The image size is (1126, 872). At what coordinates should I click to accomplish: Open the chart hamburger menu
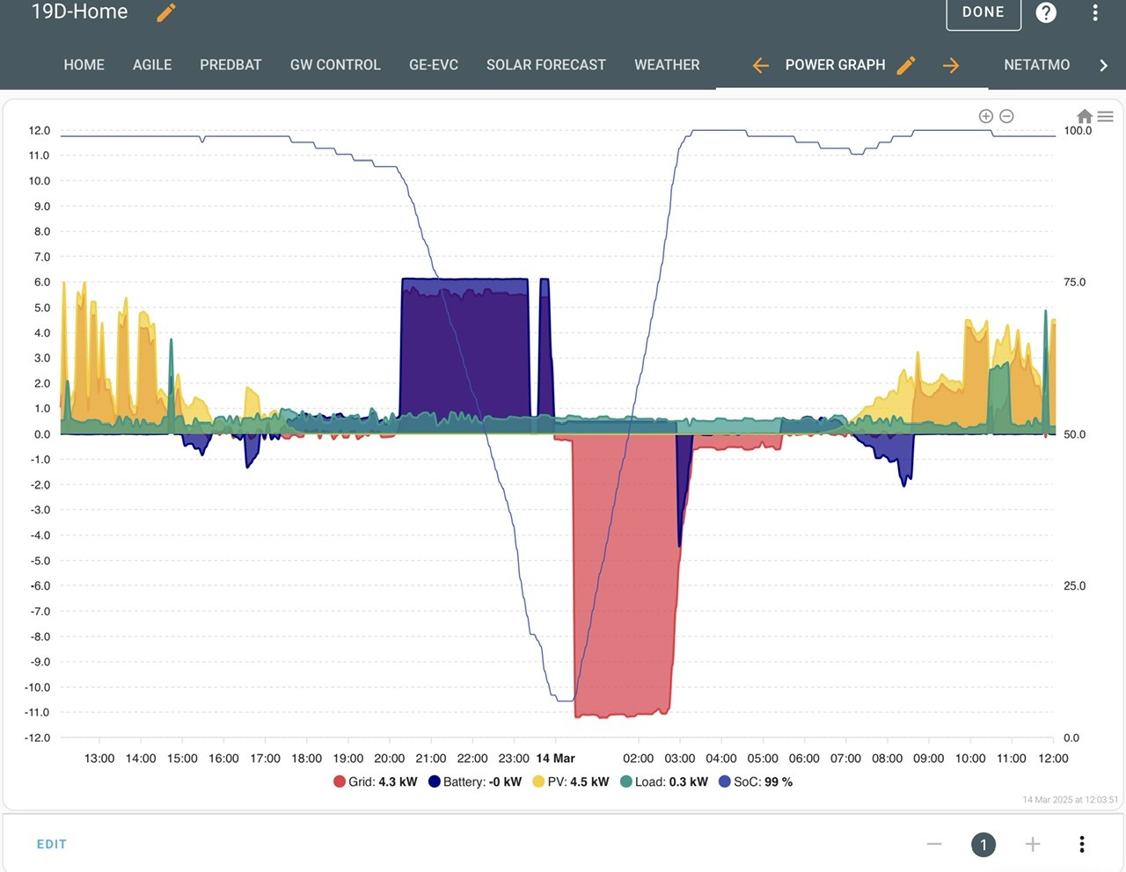pyautogui.click(x=1106, y=116)
